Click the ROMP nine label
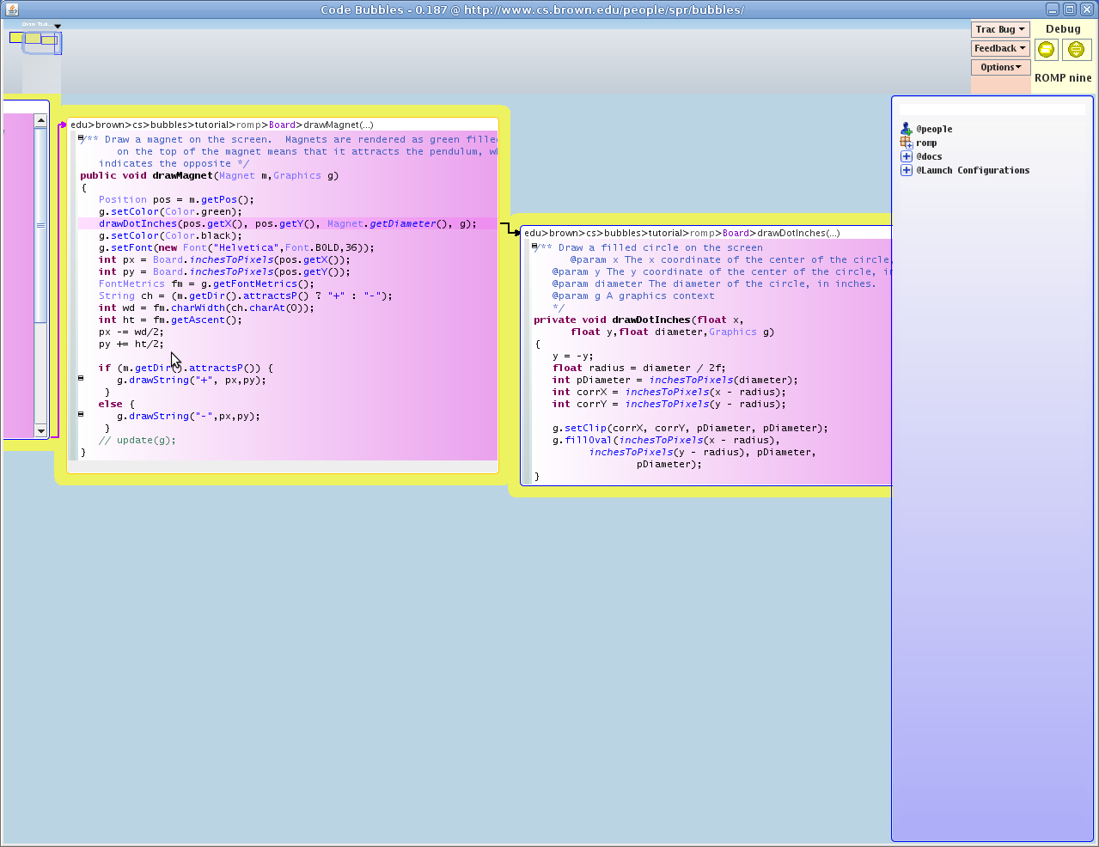This screenshot has height=847, width=1099. (1063, 77)
